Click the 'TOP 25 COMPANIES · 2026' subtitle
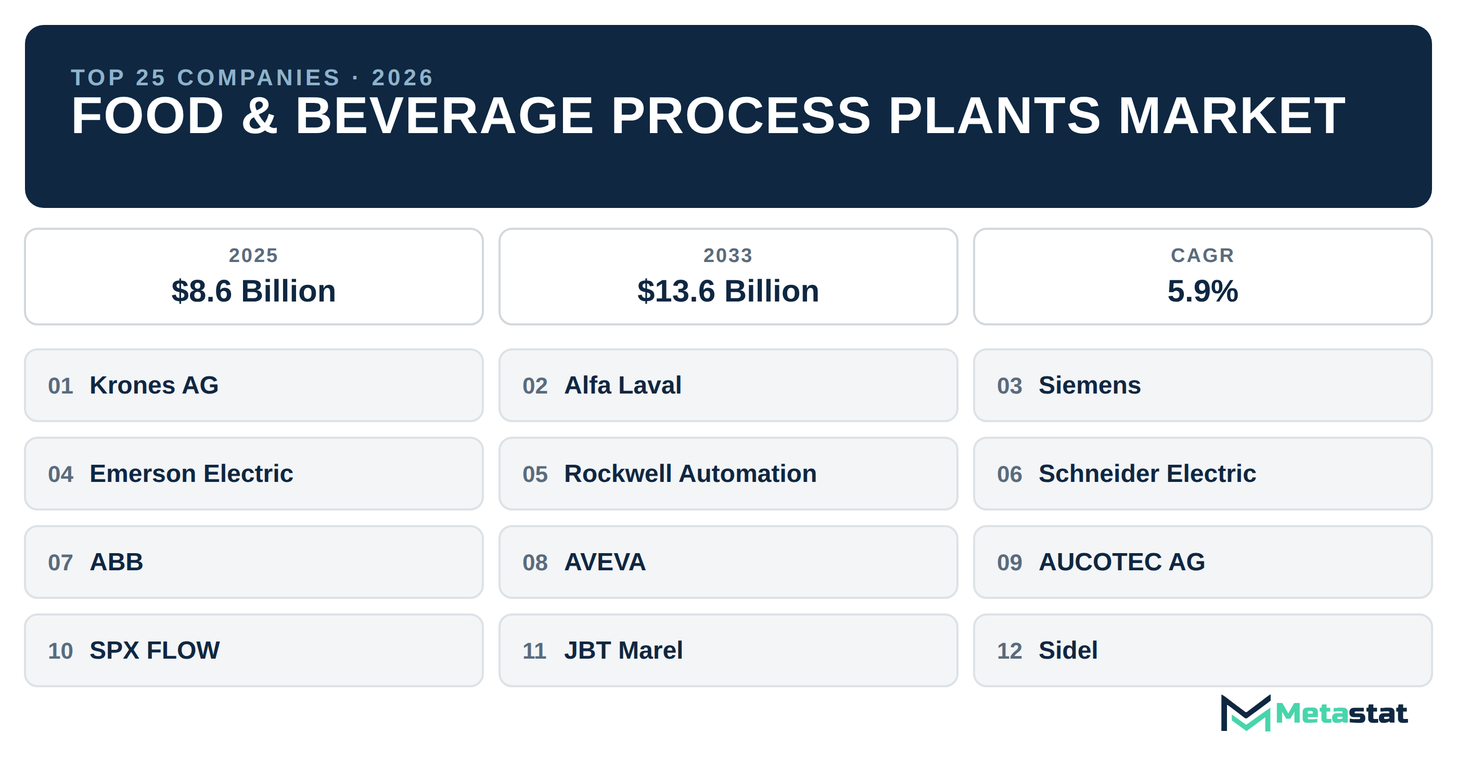 [x=252, y=77]
